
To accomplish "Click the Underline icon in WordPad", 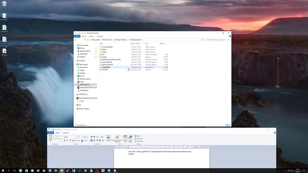I will tap(70, 140).
